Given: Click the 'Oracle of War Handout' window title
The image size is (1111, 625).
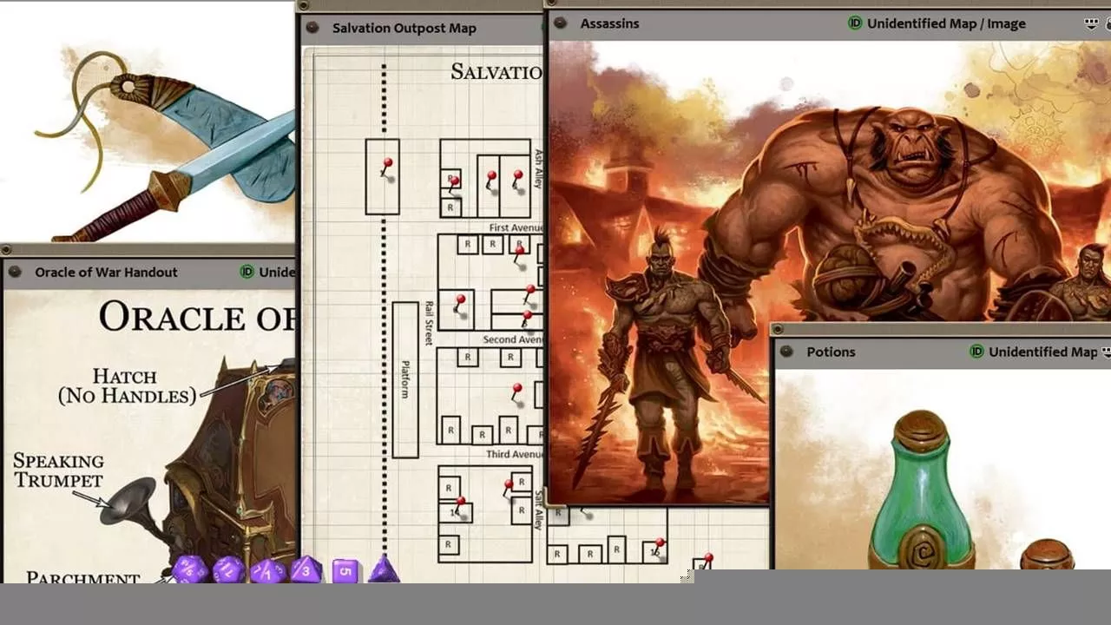Looking at the screenshot, I should [106, 272].
